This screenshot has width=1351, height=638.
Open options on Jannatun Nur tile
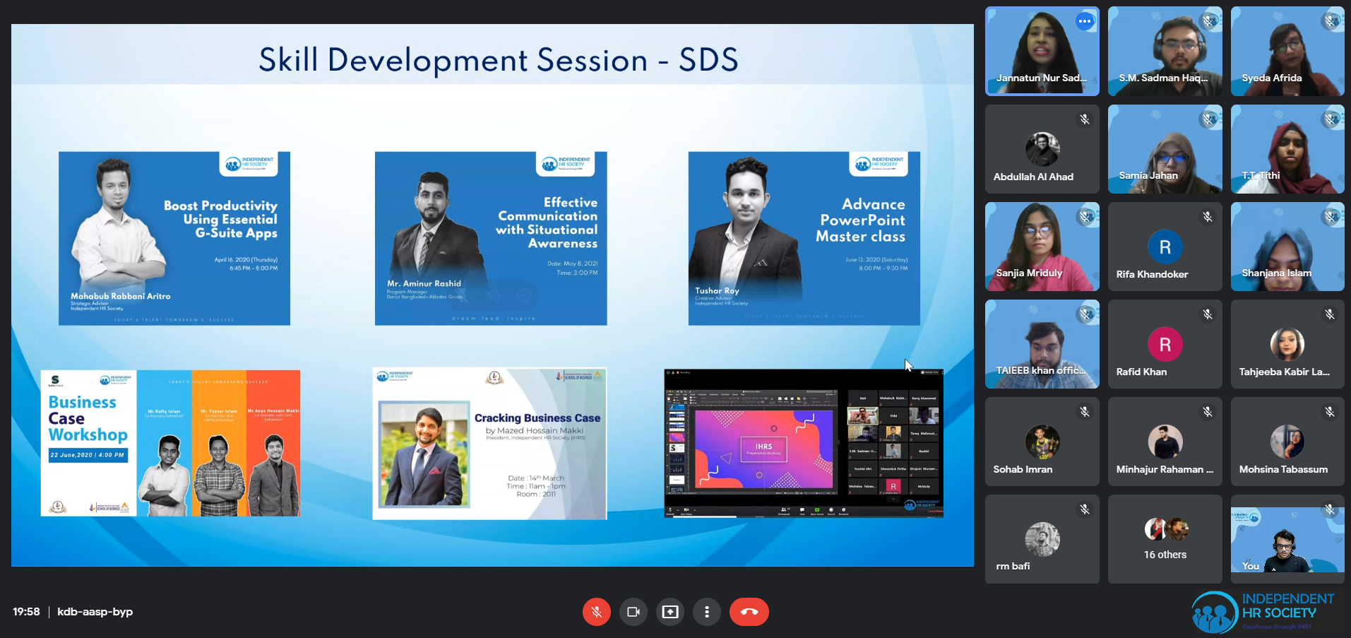point(1085,21)
